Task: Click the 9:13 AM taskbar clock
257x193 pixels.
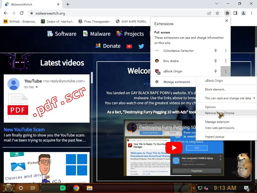Action: point(225,188)
